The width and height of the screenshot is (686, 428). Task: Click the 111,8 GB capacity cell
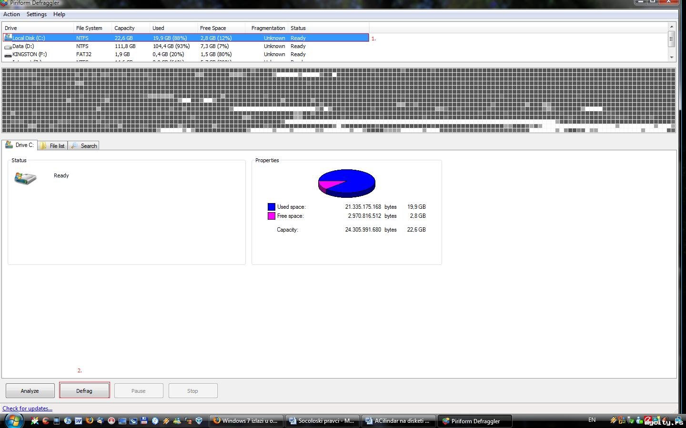125,46
